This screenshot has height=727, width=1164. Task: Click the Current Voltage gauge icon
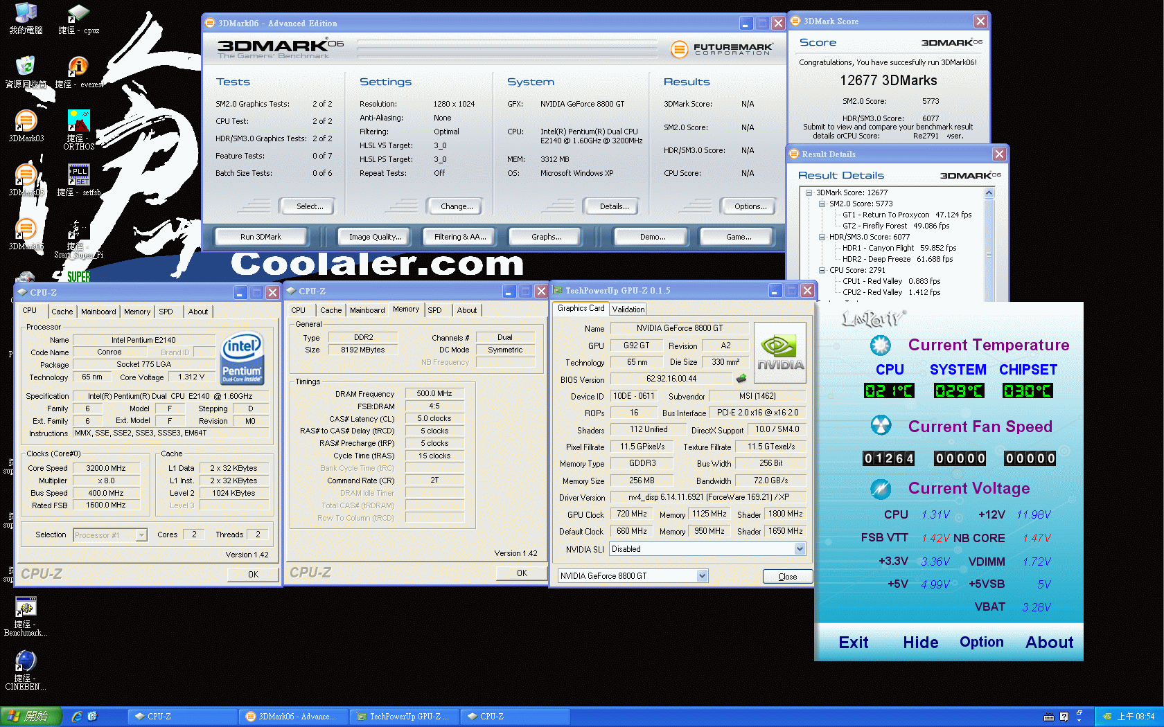click(881, 489)
